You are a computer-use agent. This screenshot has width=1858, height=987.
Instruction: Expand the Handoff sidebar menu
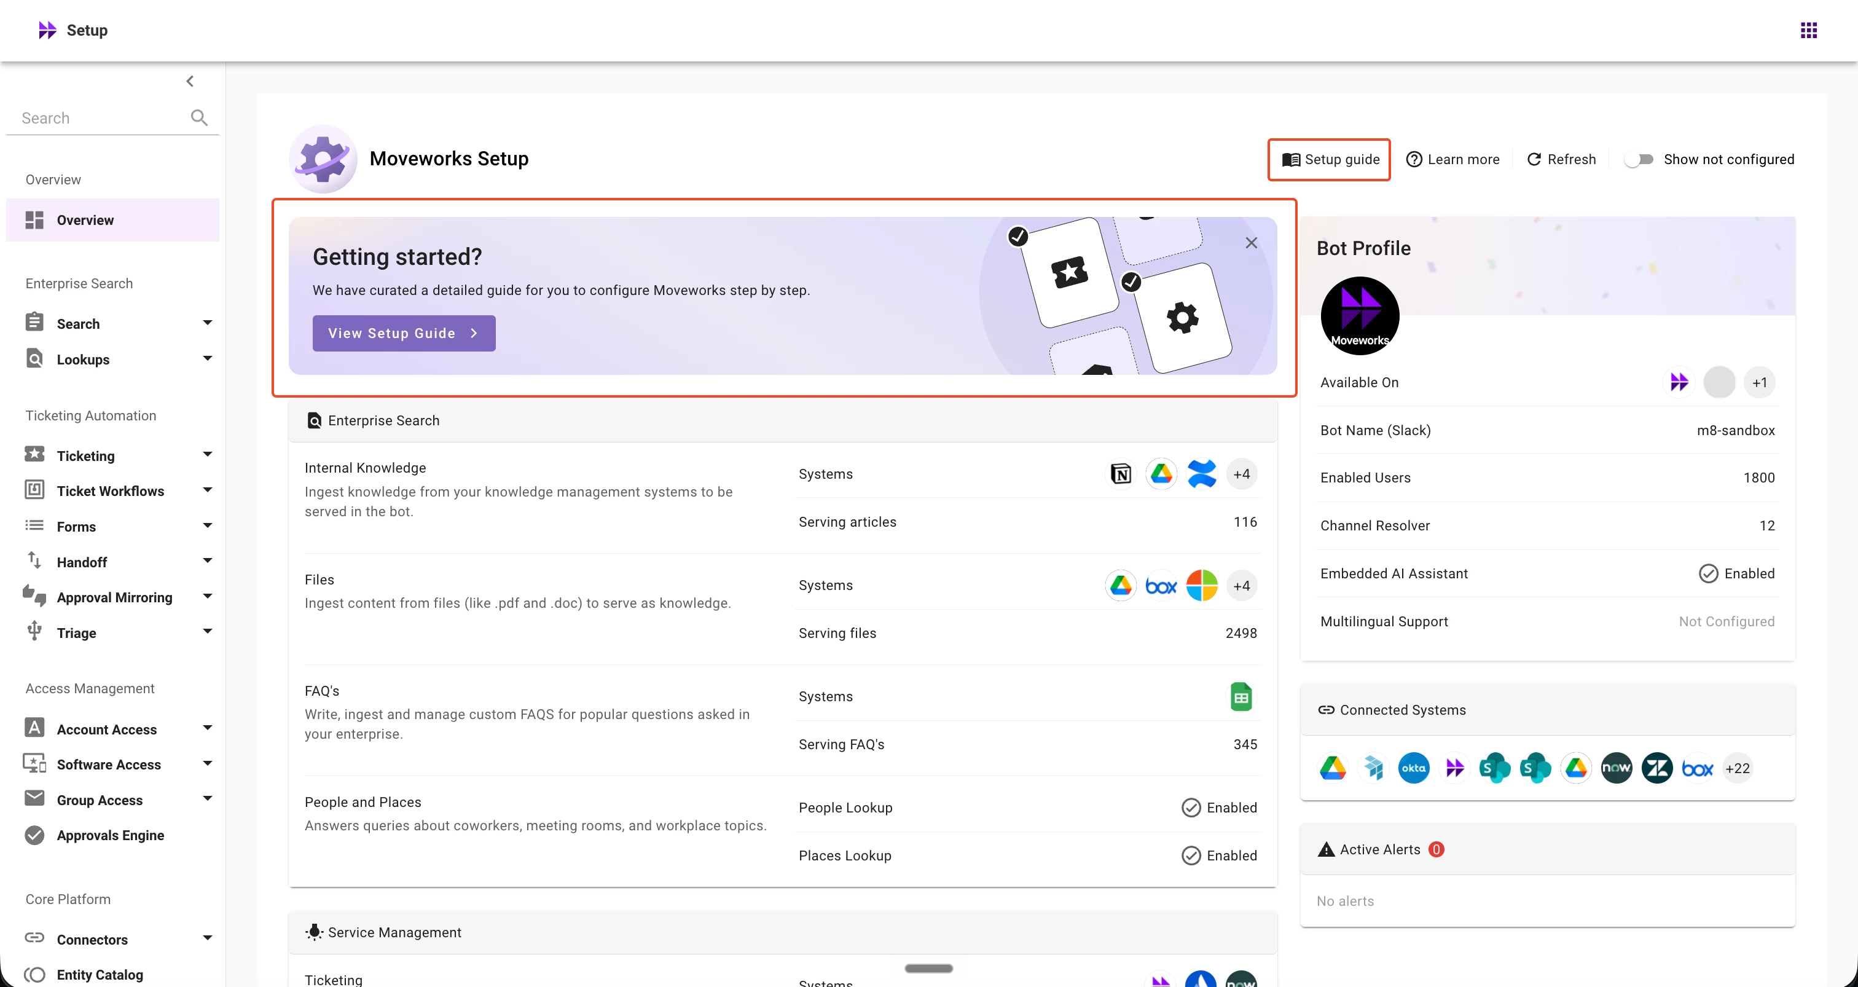207,560
